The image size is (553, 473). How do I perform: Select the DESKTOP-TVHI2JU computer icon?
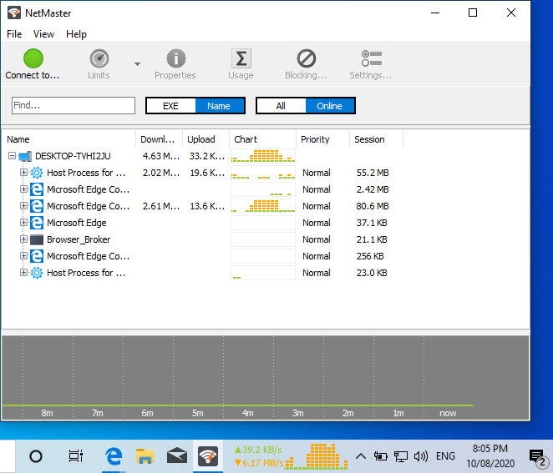pos(25,156)
